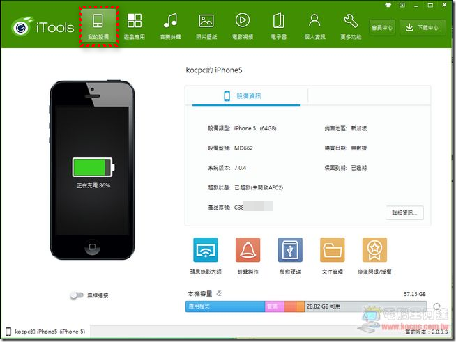Click the shirt skin icon in title bar
The height and width of the screenshot is (342, 456).
click(388, 5)
